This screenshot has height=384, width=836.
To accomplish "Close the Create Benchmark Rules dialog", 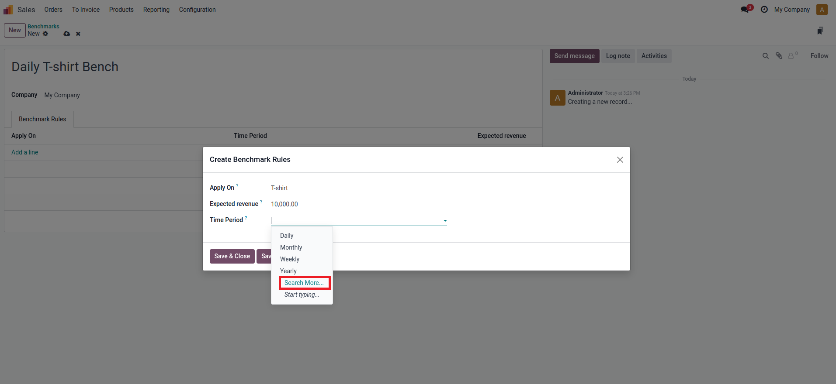I will (x=620, y=160).
